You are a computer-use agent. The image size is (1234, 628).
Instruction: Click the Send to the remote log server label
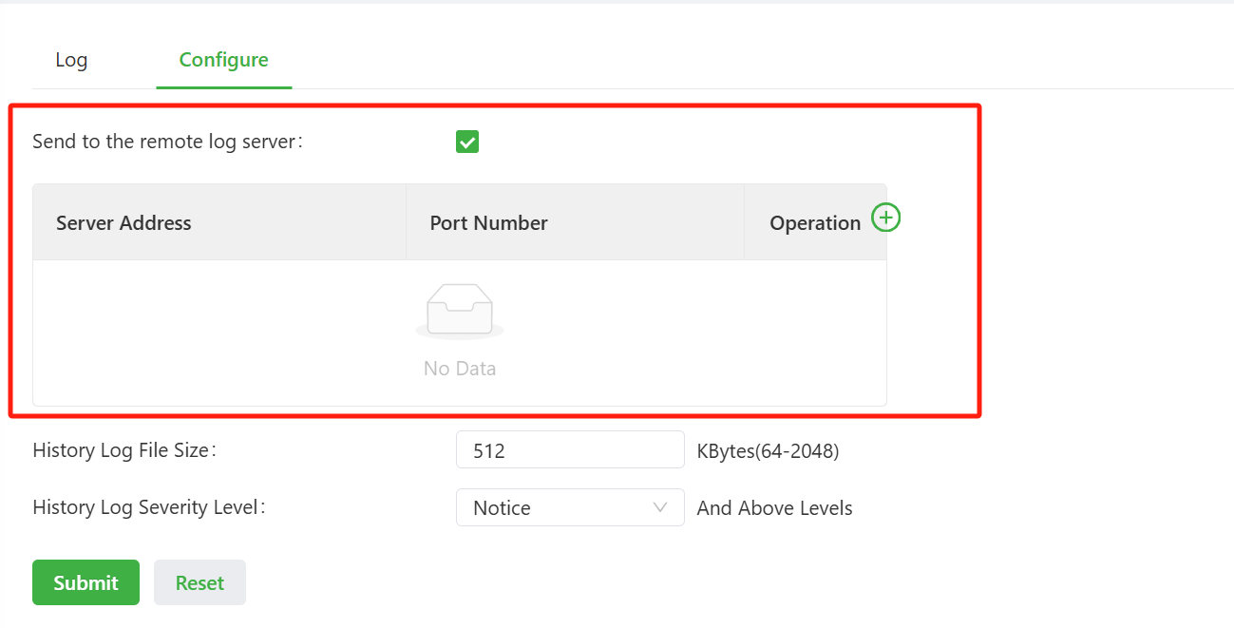tap(167, 143)
